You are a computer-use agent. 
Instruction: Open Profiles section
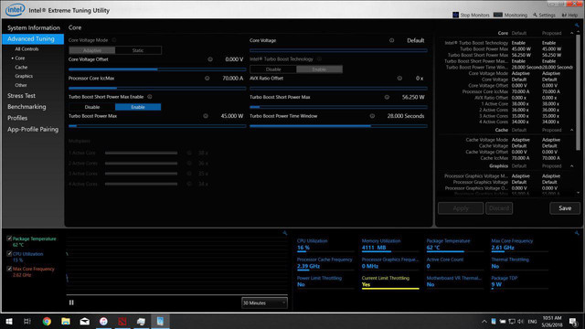pyautogui.click(x=17, y=118)
